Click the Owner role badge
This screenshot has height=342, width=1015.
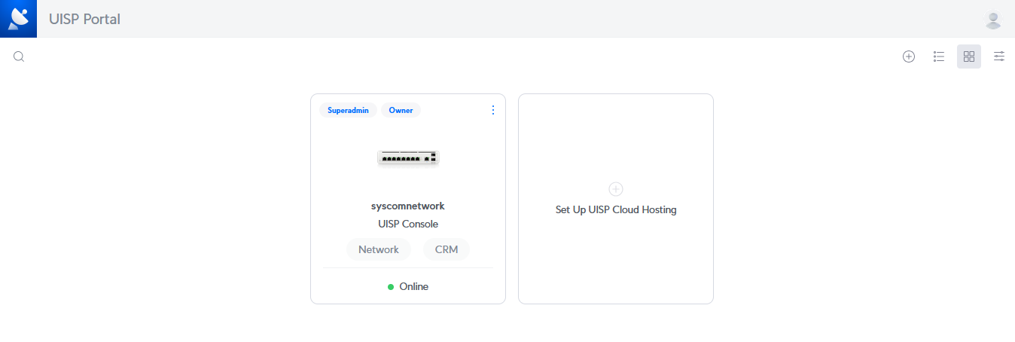[401, 110]
